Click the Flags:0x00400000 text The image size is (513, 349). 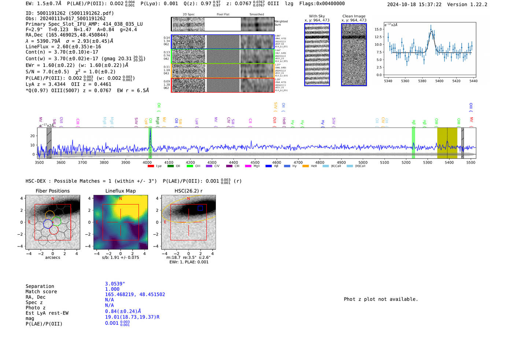(x=322, y=3)
